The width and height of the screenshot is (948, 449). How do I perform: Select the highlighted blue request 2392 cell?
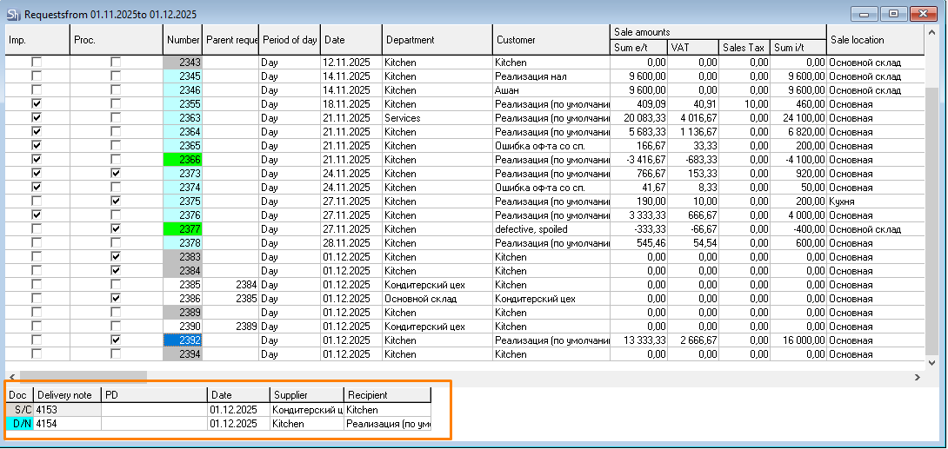point(183,340)
